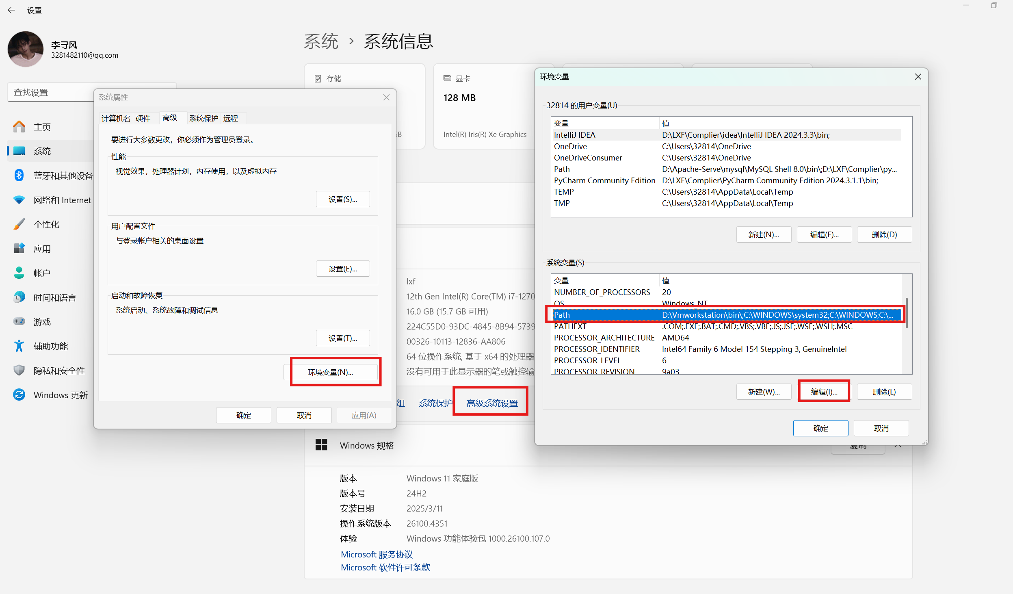The image size is (1013, 594).
Task: Open 辅助功能 settings
Action: click(50, 346)
